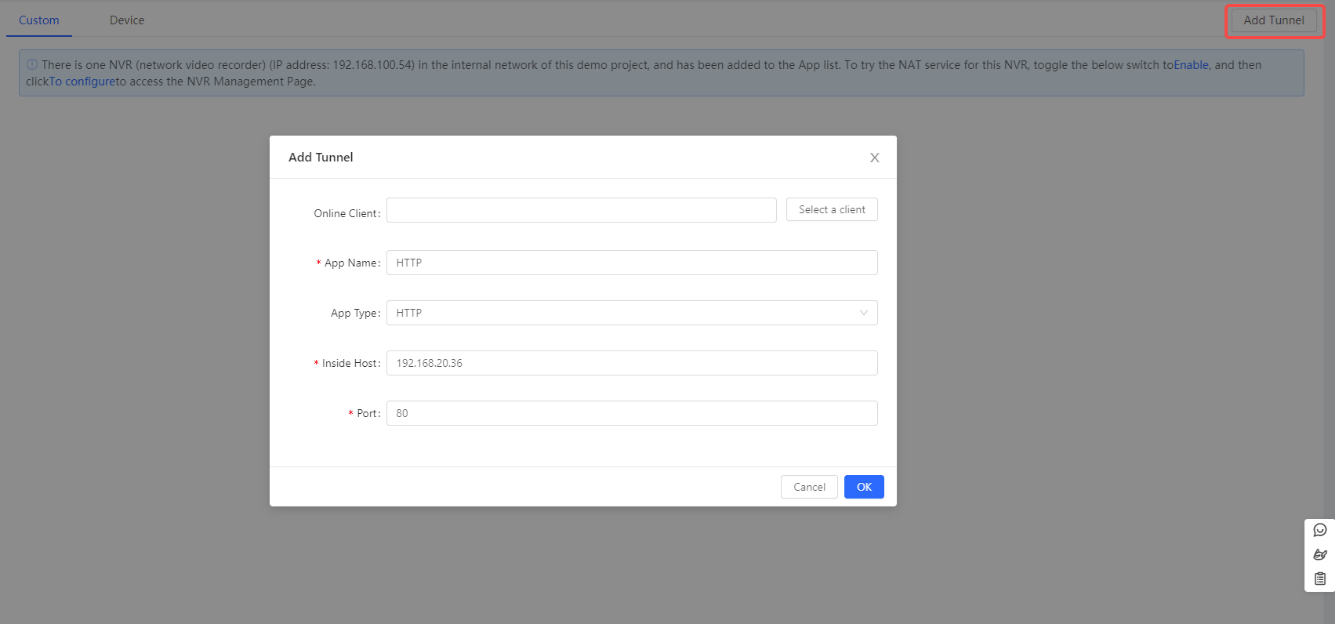The height and width of the screenshot is (624, 1335).
Task: Focus the Online Client input field
Action: pyautogui.click(x=581, y=210)
